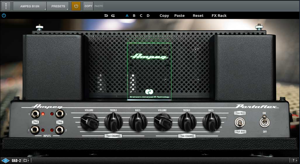Click the 1966 channel BASS knob
Viewport: 300px width, 164px height.
pos(211,122)
